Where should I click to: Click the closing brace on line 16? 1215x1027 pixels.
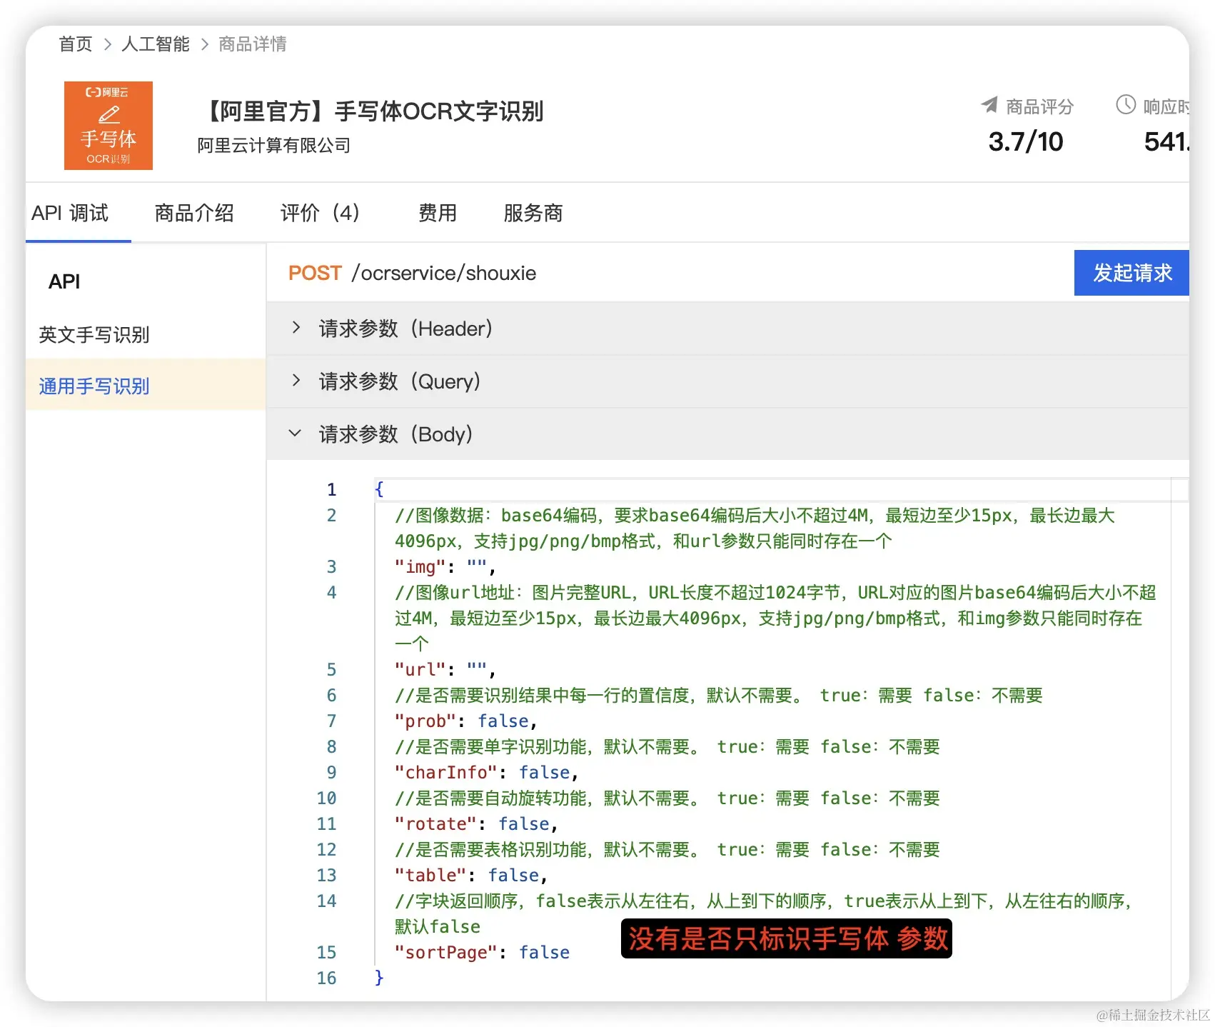(379, 978)
